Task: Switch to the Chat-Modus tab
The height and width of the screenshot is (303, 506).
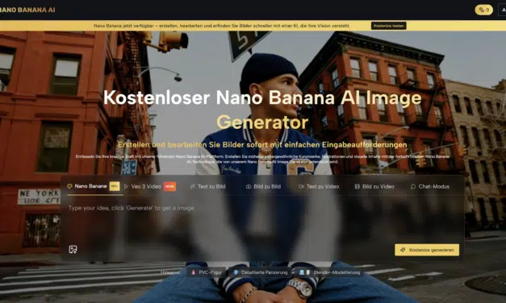Action: 430,186
